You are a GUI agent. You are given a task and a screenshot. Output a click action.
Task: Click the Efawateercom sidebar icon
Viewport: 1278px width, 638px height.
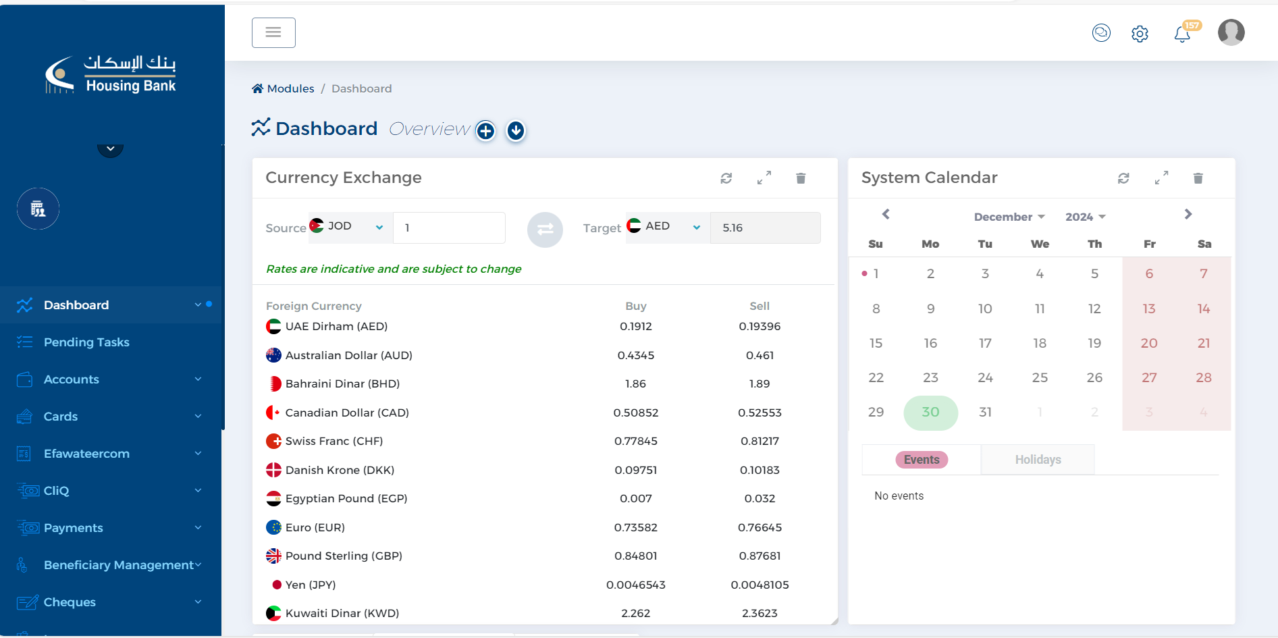(x=24, y=454)
